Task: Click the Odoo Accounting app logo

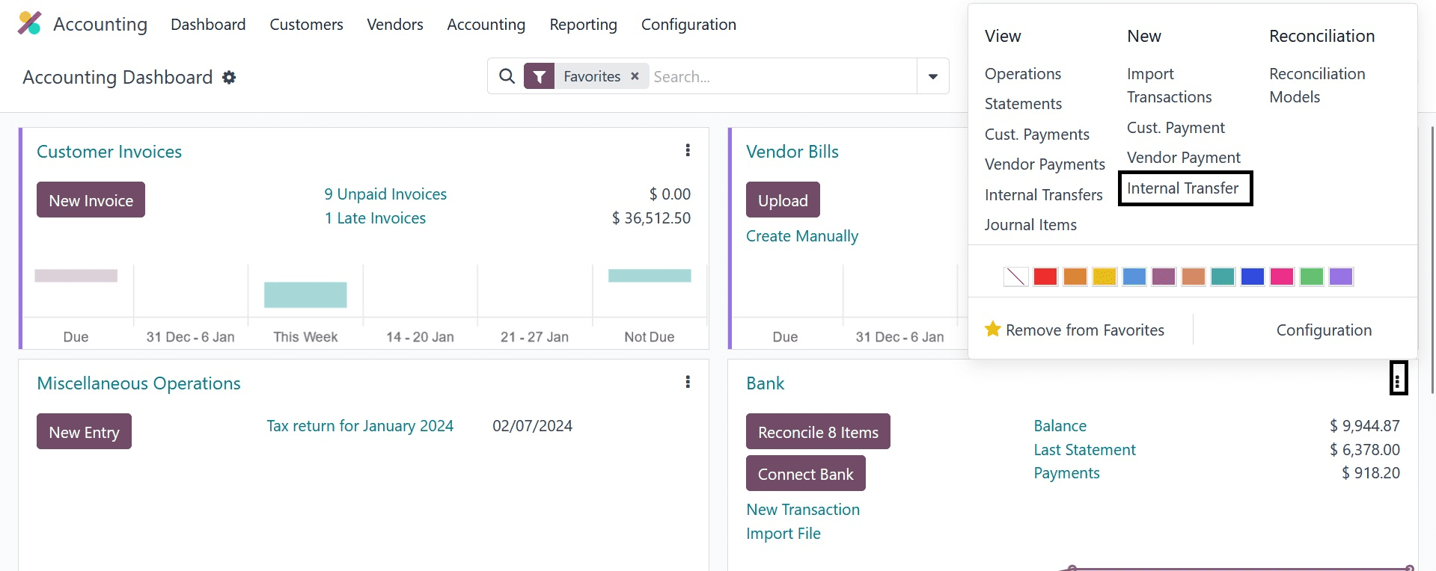Action: pyautogui.click(x=29, y=23)
